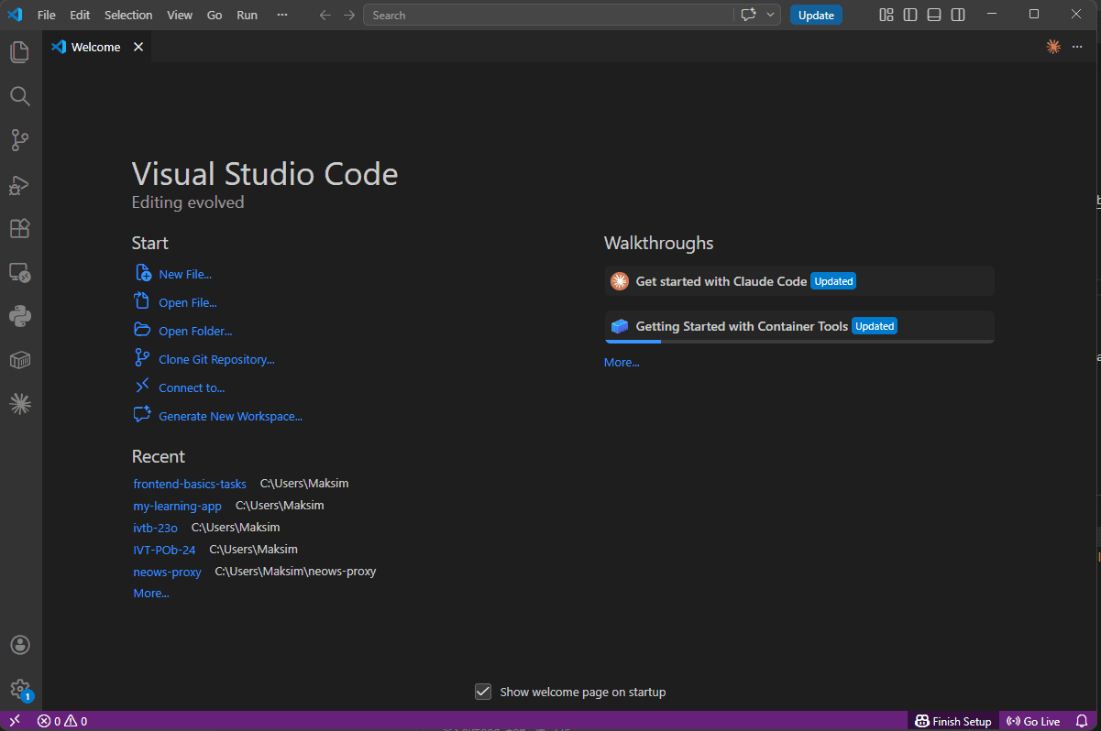The width and height of the screenshot is (1101, 731).
Task: Open the File menu
Action: tap(47, 15)
